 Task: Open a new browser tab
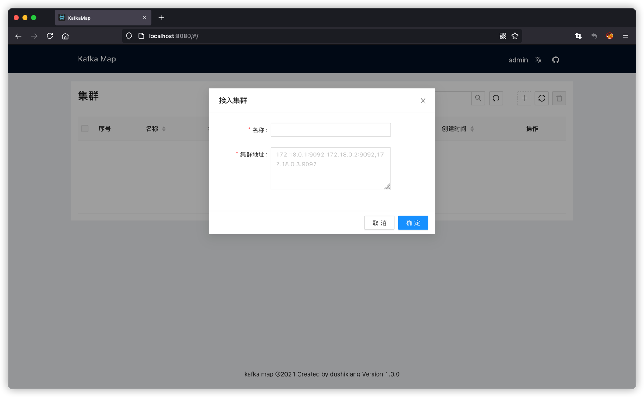point(161,18)
